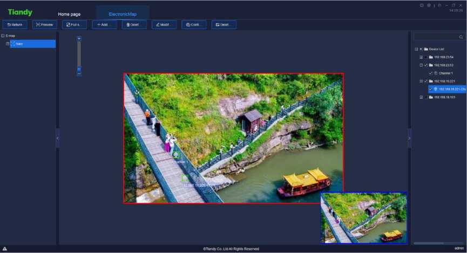Viewport: 467px width, 253px height.
Task: Click the mini-map overview thumbnail
Action: (x=363, y=218)
